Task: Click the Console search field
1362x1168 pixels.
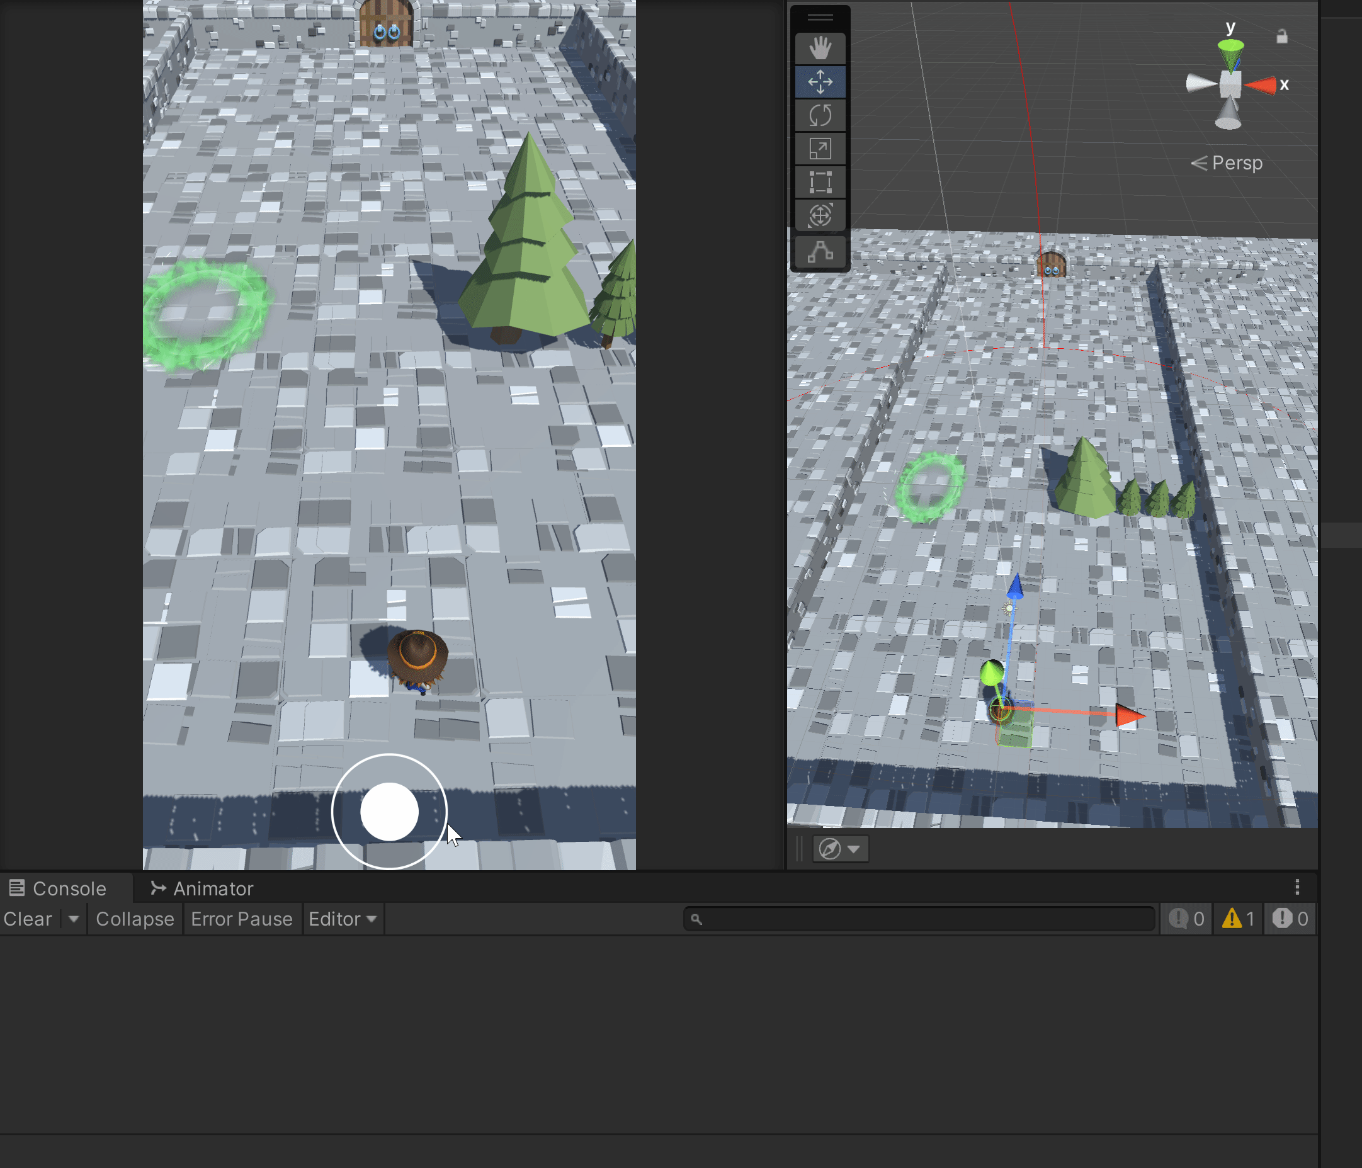Action: [x=920, y=919]
